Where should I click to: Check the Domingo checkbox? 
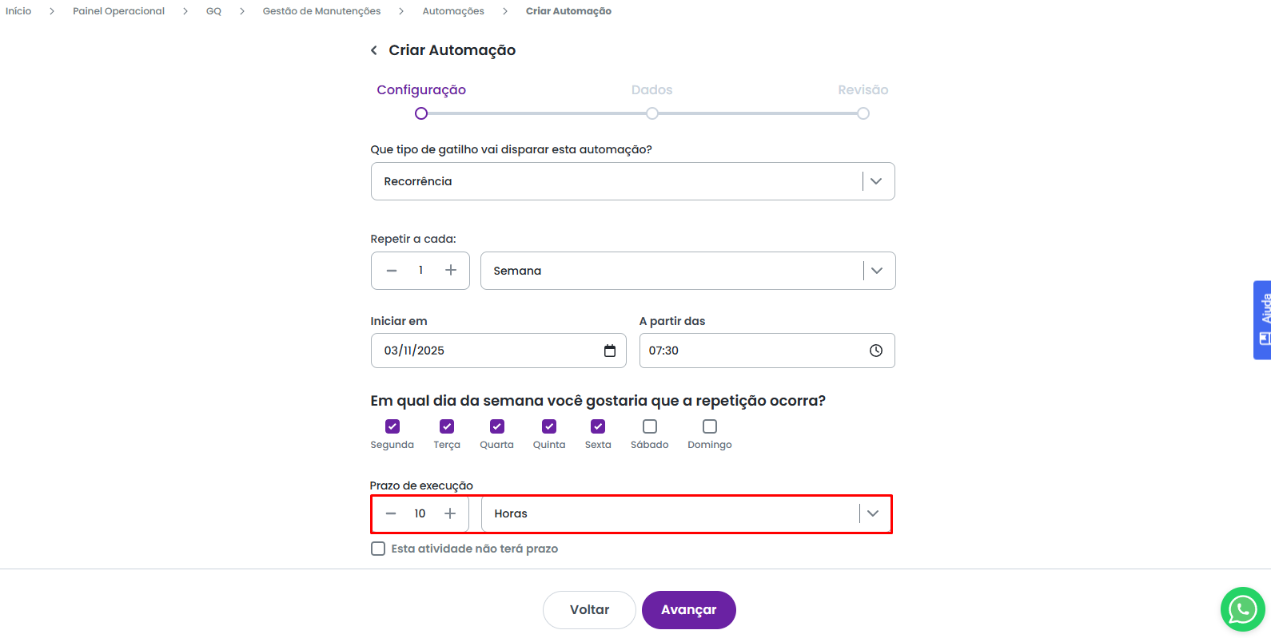tap(710, 426)
